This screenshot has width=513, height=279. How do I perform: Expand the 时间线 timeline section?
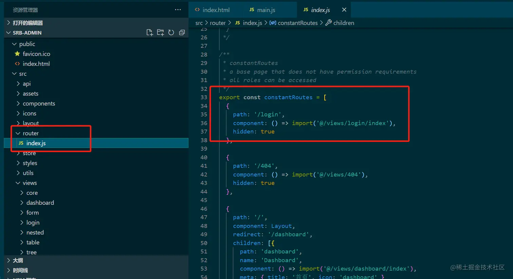coord(96,270)
